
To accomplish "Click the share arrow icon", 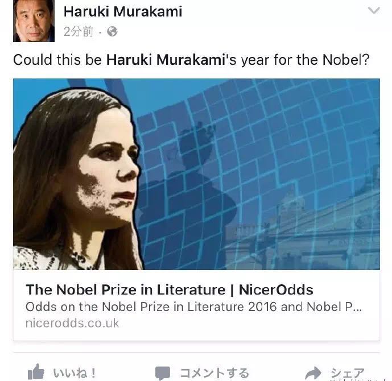I will coord(313,373).
